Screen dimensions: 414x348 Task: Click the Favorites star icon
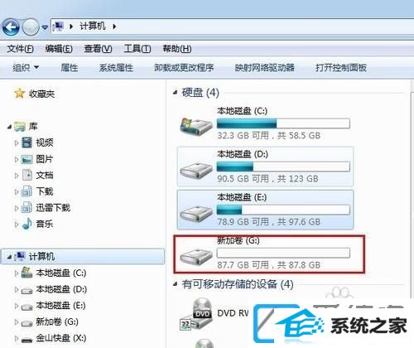pyautogui.click(x=20, y=94)
